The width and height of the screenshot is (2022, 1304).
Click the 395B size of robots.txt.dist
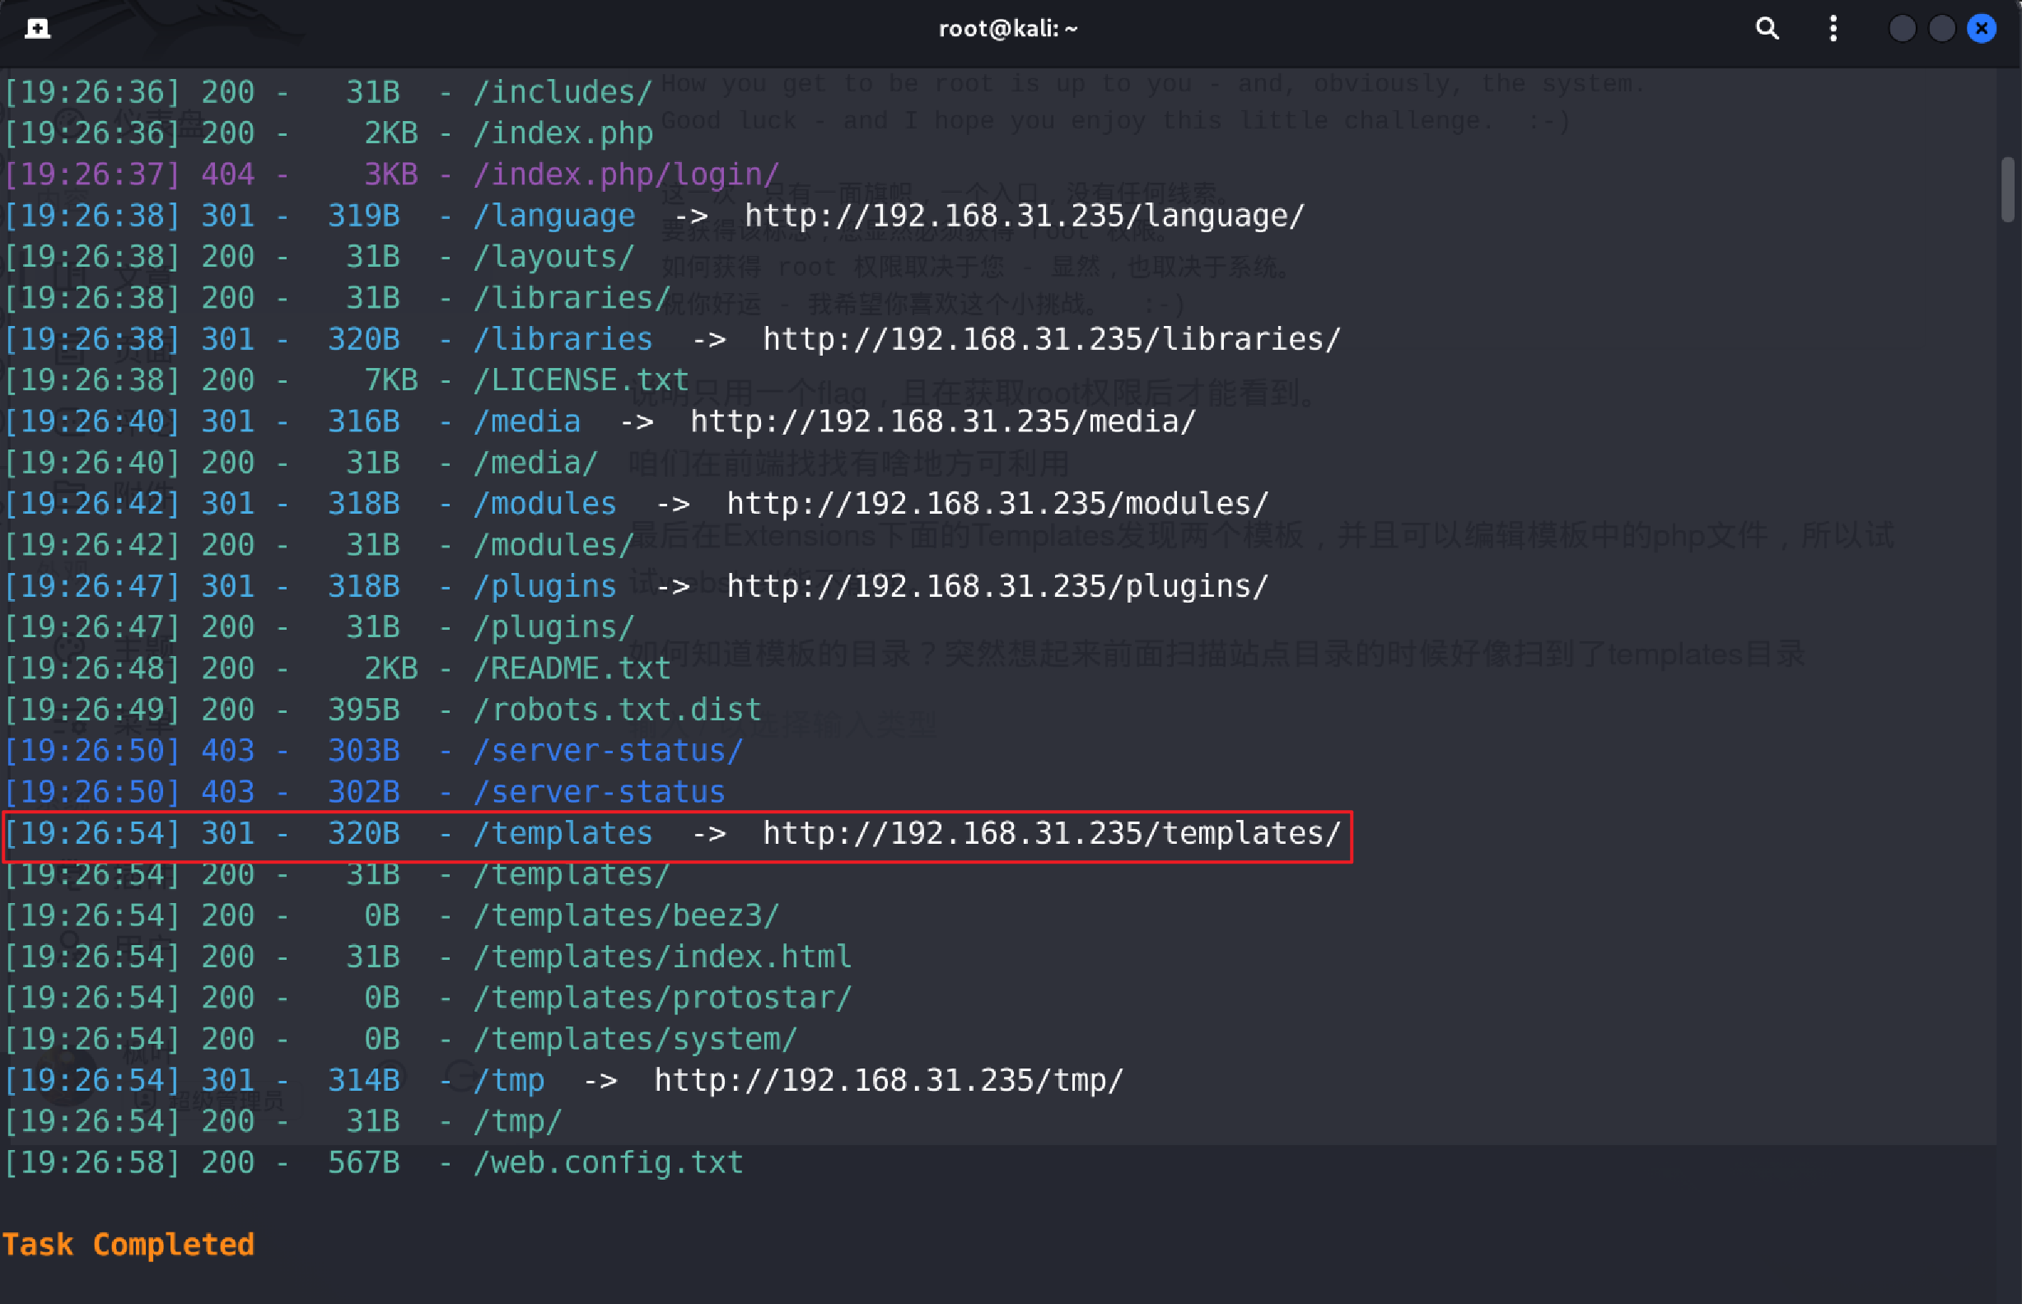[363, 710]
